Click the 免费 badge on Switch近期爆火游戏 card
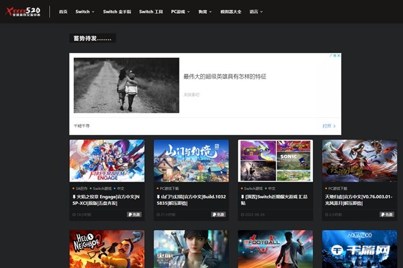Viewport: 403px width, 268px height. point(303,214)
